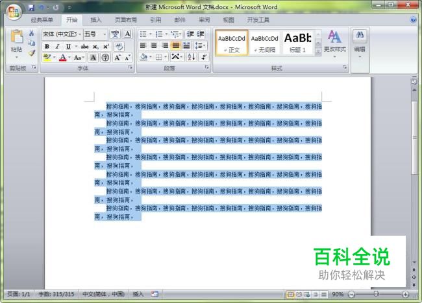Save the document from quick access toolbar
Viewport: 422px width, 303px height.
coord(31,8)
